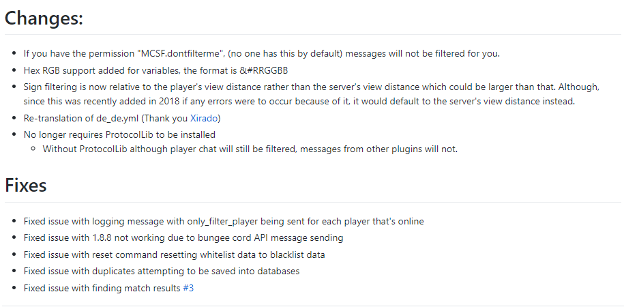Click "Fixed issue with finding match results" text
The height and width of the screenshot is (307, 624).
point(102,289)
